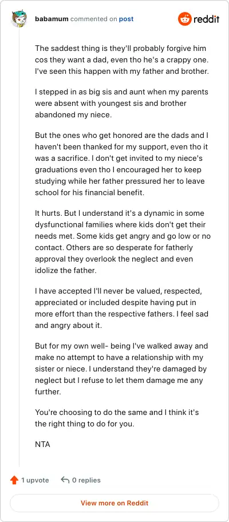This screenshot has height=522, width=229.
Task: Click the "reddit" wordmark text
Action: [x=206, y=19]
